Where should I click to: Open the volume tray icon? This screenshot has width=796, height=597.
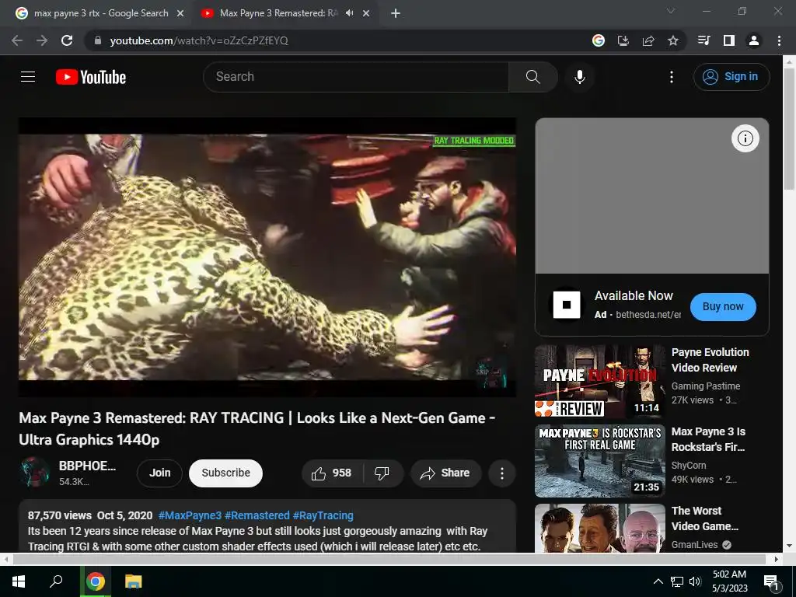[x=695, y=581]
